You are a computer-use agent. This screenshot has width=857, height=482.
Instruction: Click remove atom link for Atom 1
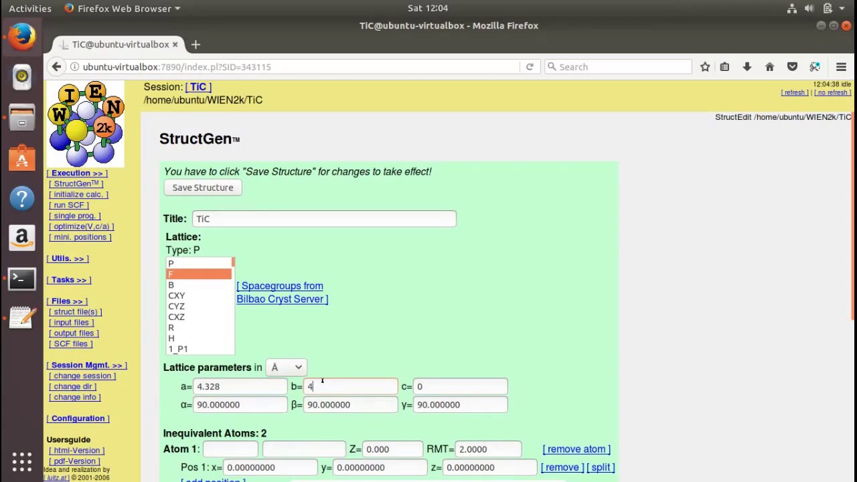tap(576, 449)
